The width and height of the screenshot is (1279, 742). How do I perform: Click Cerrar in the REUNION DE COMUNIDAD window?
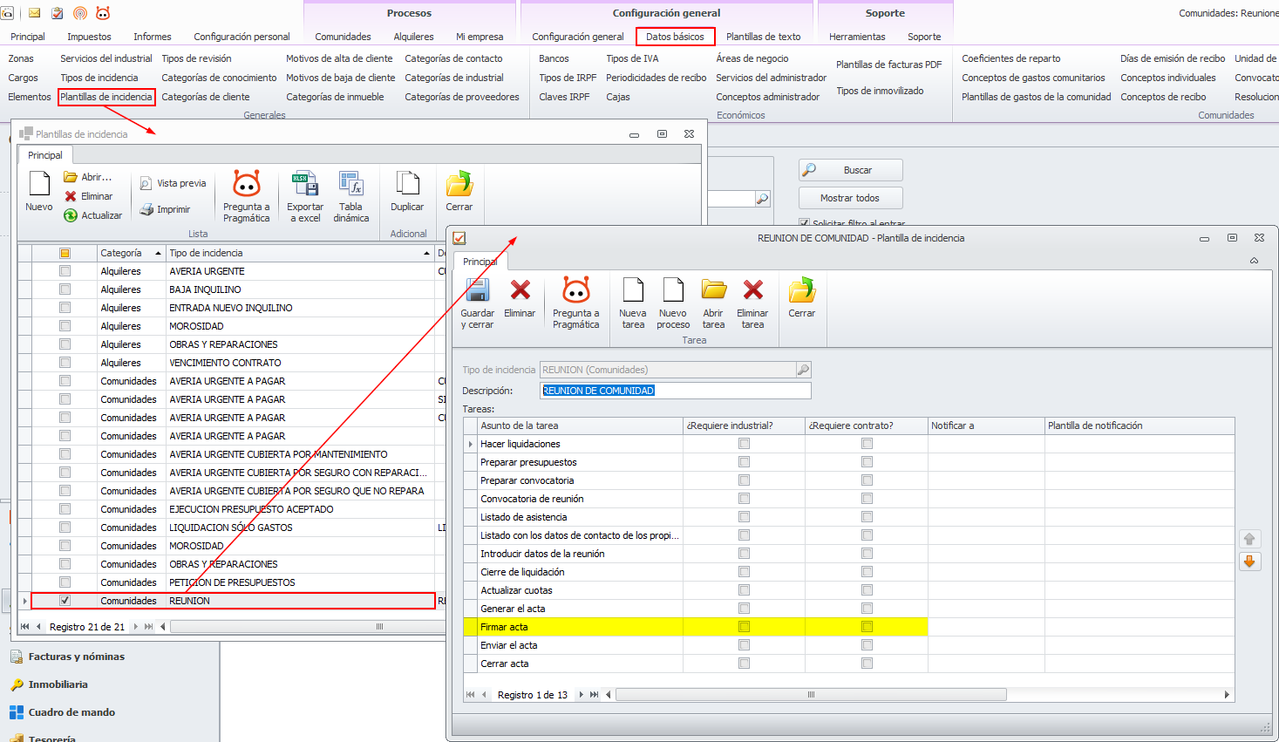tap(802, 298)
